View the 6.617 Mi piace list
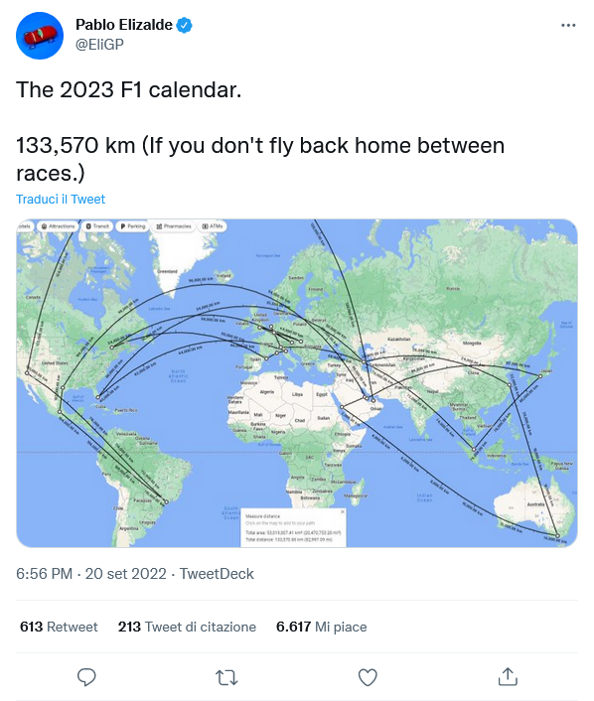Screen dimensions: 594x701 [322, 627]
